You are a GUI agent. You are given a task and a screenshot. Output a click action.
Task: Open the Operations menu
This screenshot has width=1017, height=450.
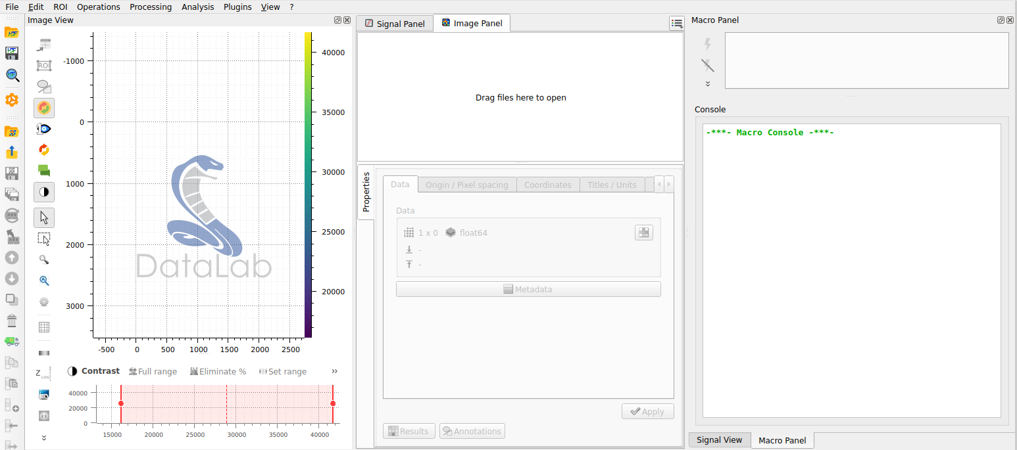99,7
